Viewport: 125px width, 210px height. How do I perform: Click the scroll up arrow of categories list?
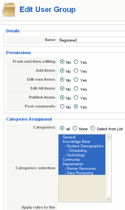pos(108,137)
